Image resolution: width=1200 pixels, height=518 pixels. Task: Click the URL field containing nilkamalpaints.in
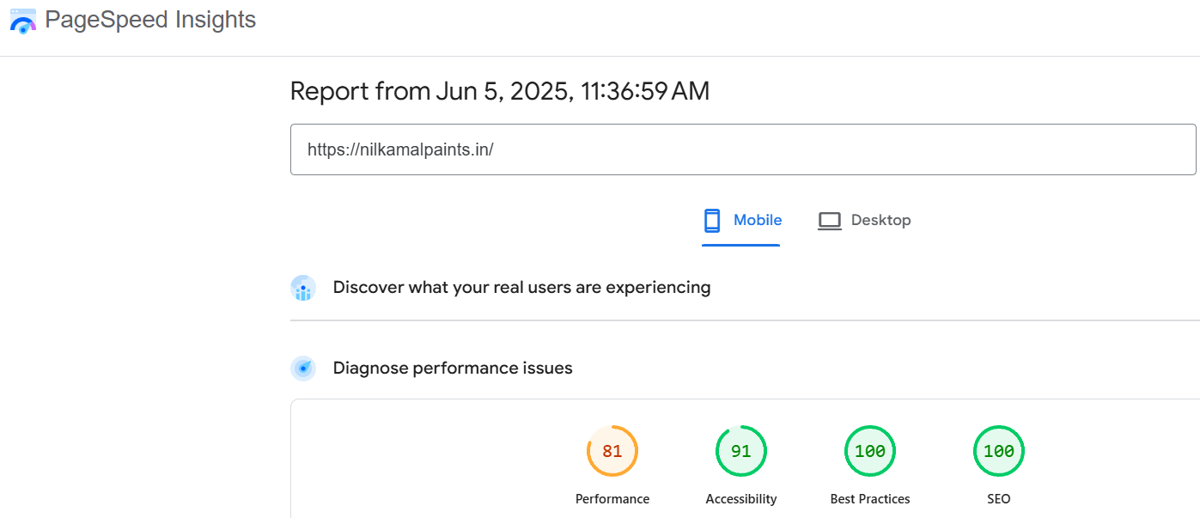point(742,149)
